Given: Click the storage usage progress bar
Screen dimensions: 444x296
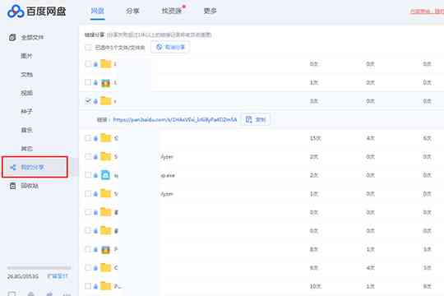Looking at the screenshot, I should pyautogui.click(x=39, y=268).
